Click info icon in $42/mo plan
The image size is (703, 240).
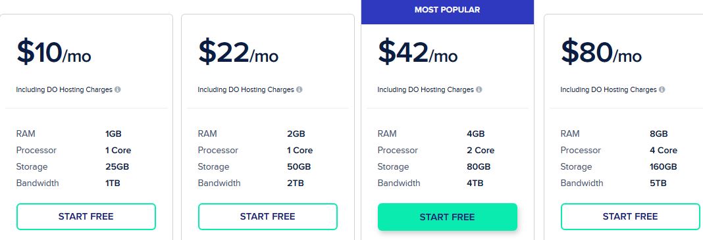pyautogui.click(x=479, y=89)
